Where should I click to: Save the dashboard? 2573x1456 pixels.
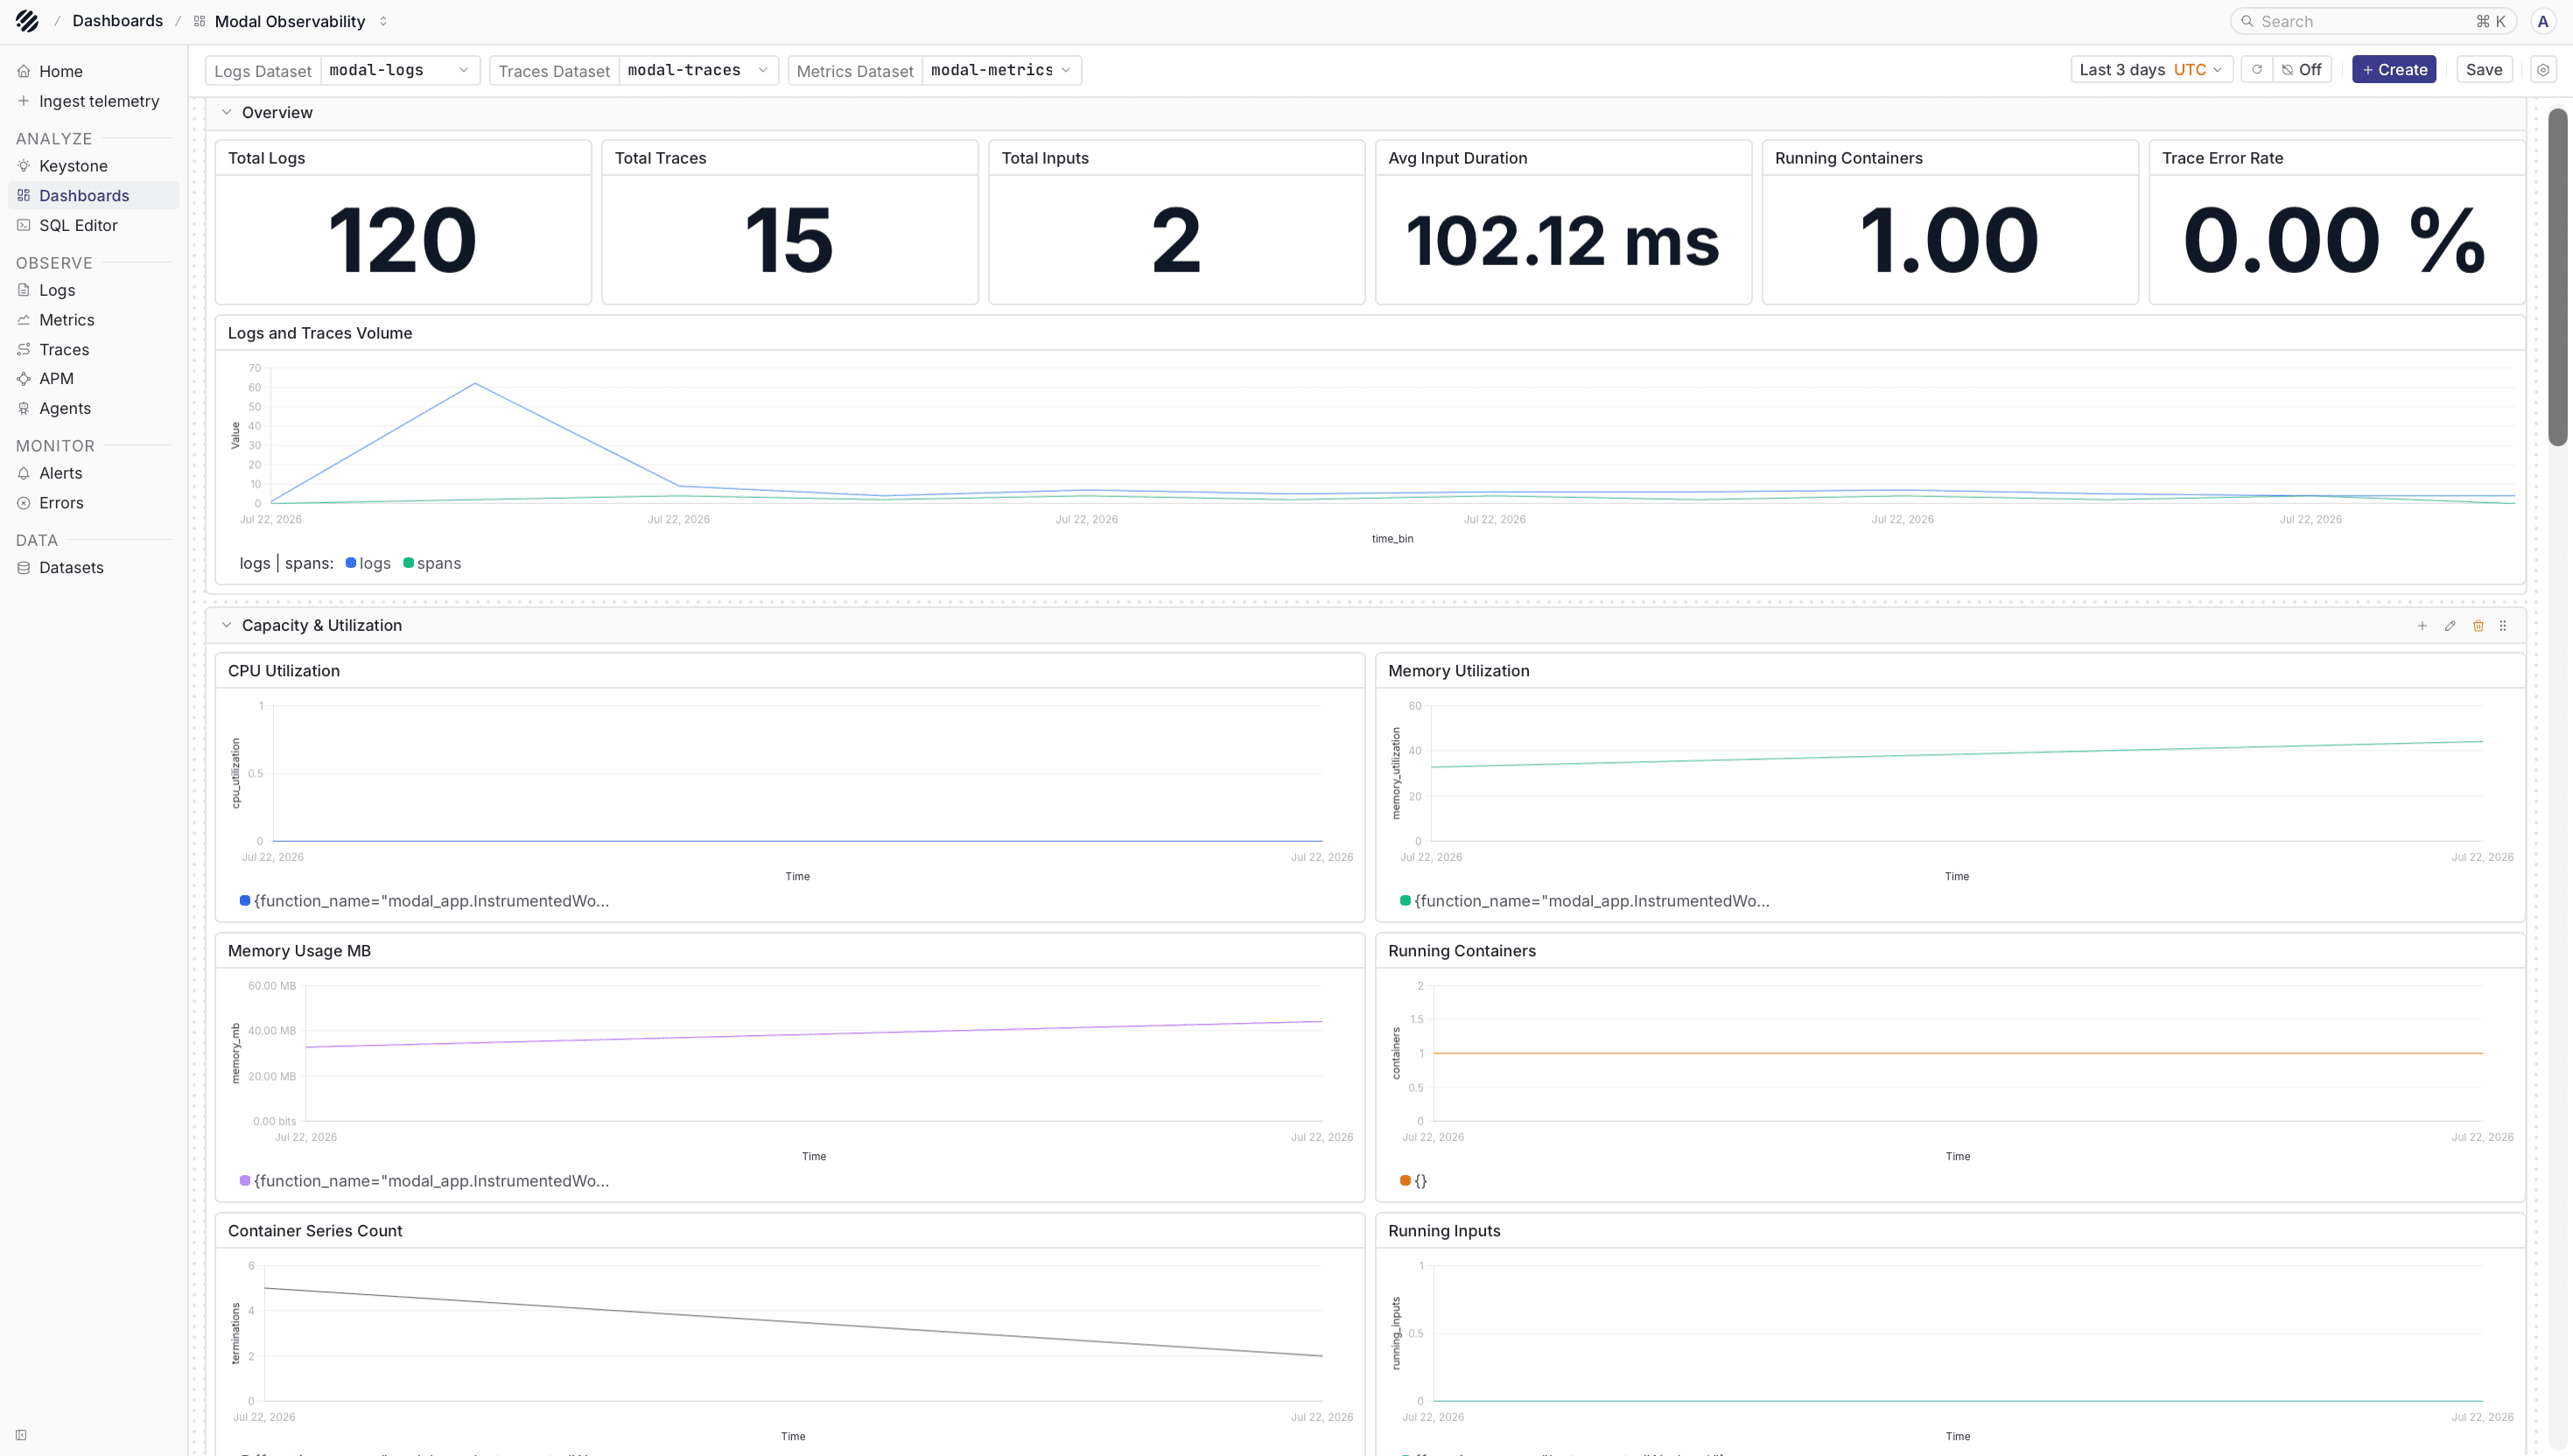coord(2484,70)
